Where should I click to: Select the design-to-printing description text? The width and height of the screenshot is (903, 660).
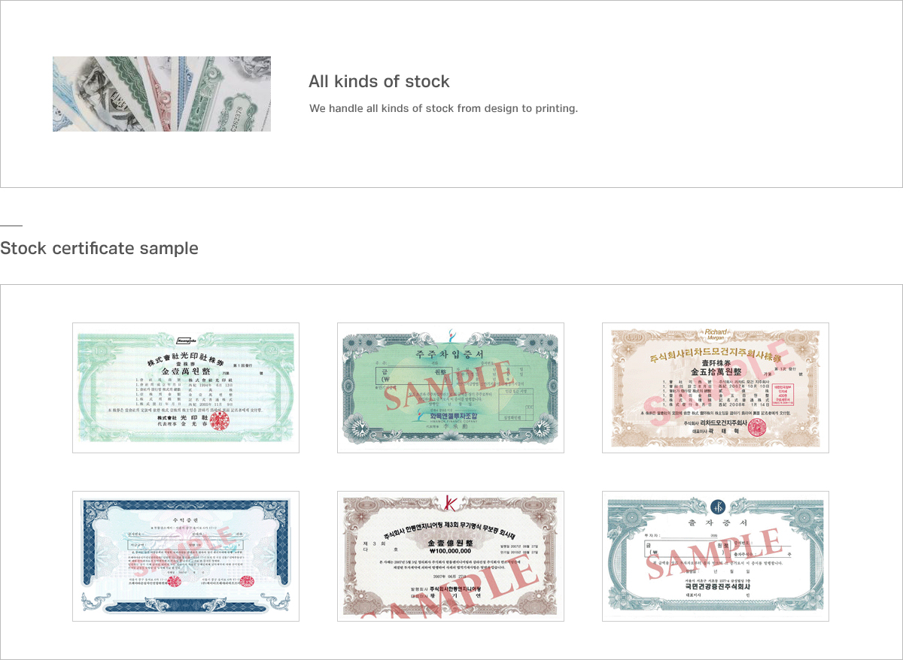click(x=444, y=108)
